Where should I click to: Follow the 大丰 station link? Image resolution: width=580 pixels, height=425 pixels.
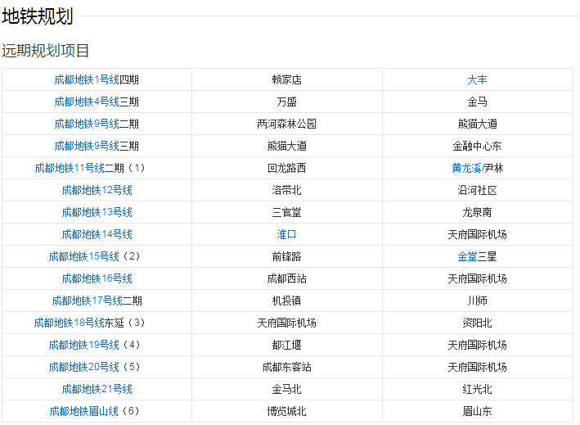(477, 79)
